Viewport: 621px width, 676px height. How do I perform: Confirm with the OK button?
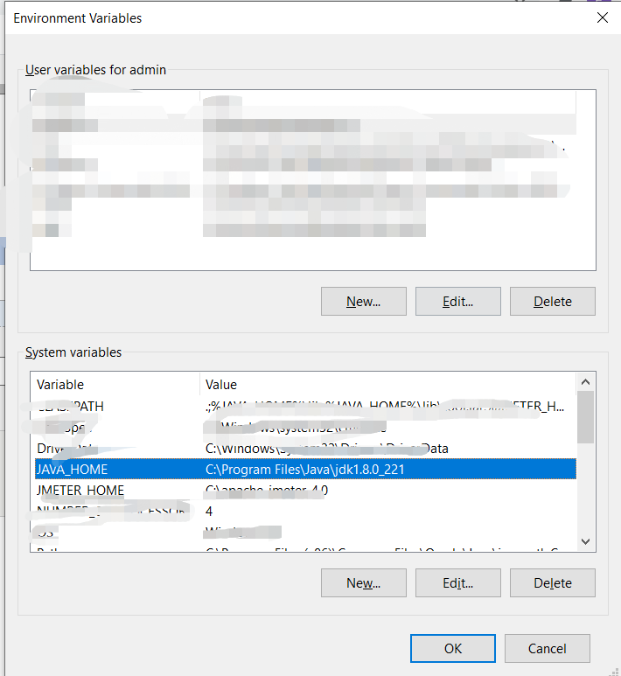coord(453,648)
